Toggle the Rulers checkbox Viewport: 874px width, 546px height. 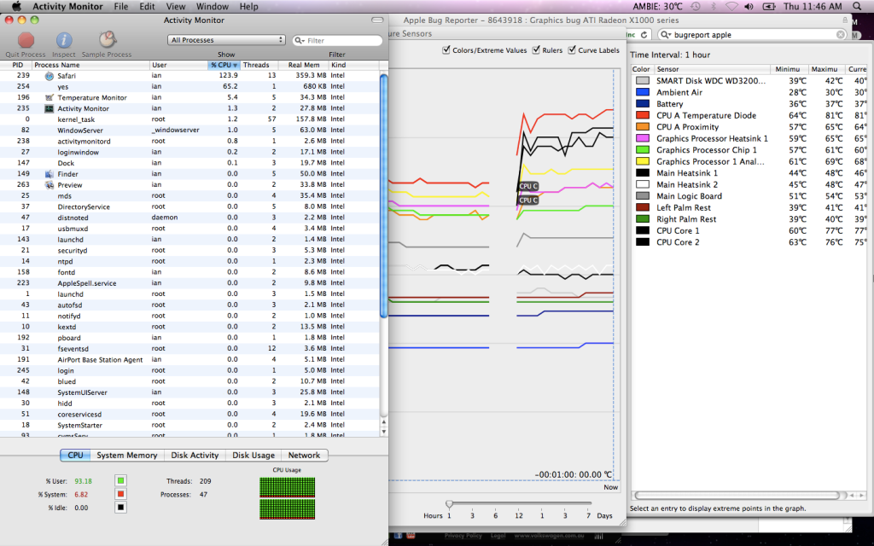click(536, 50)
